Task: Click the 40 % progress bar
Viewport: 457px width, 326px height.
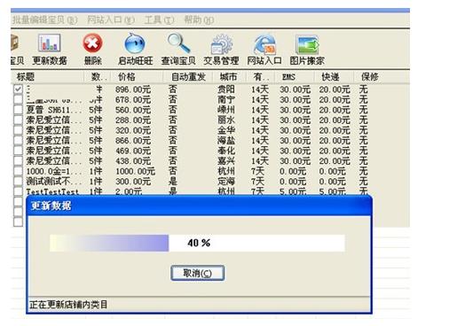Action: [197, 243]
